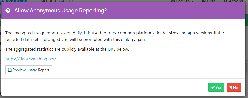This screenshot has width=248, height=98.
Task: Click the question mark icon in dialog header
Action: (8, 11)
